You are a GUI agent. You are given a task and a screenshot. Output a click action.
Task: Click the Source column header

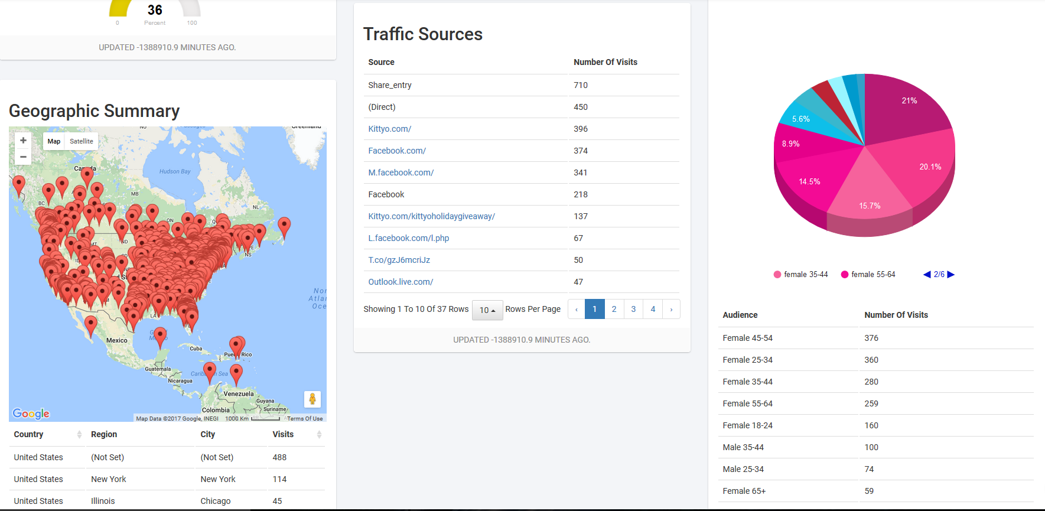[x=381, y=62]
